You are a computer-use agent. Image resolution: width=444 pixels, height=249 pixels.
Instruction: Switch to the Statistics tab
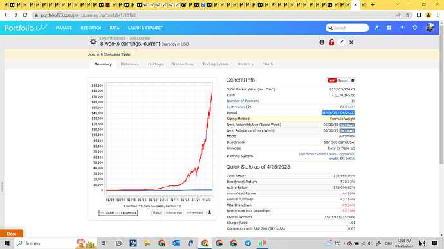coord(245,64)
